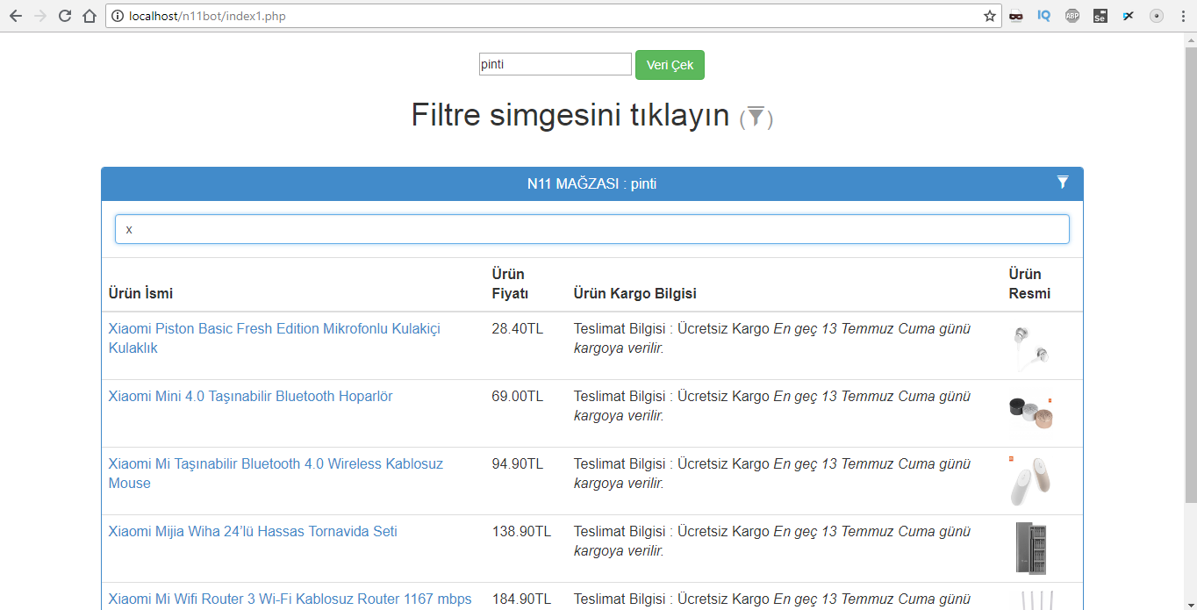
Task: Go to browser home page icon
Action: 89,16
